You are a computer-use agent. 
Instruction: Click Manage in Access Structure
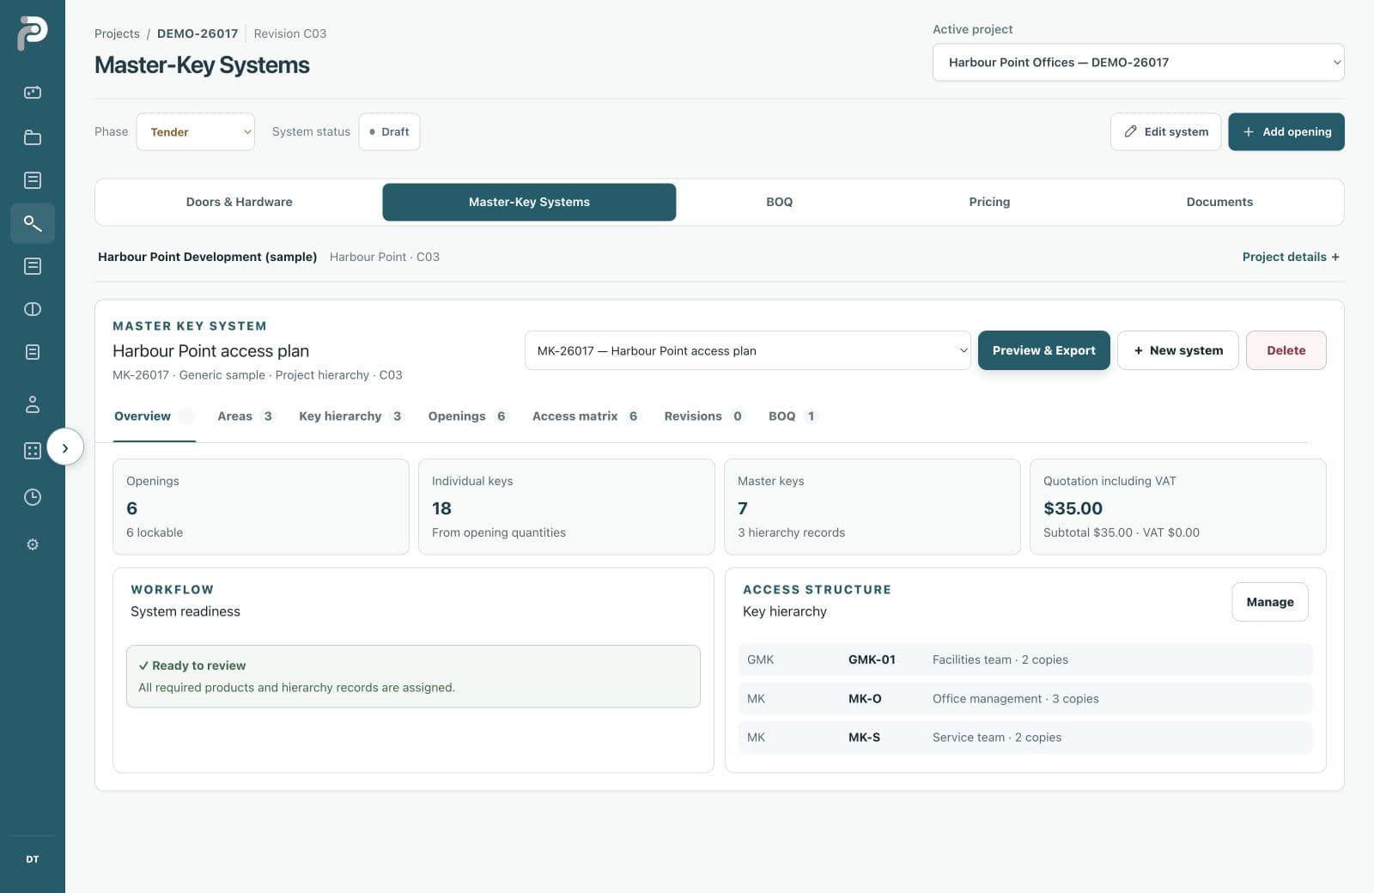1269,602
